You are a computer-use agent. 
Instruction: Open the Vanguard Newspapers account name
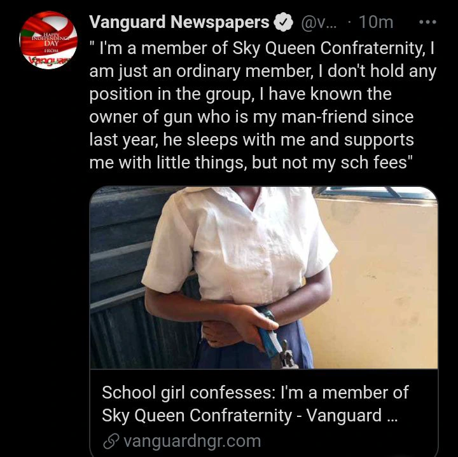(x=179, y=22)
